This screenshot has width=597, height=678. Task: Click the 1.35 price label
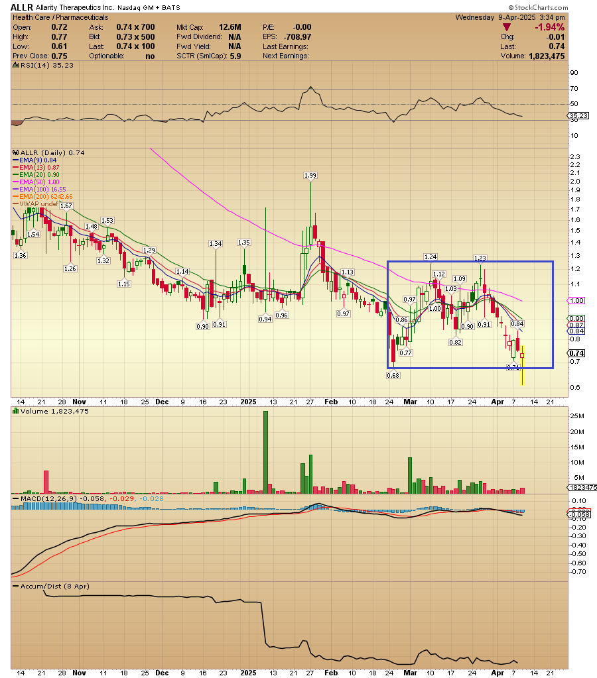(x=243, y=243)
